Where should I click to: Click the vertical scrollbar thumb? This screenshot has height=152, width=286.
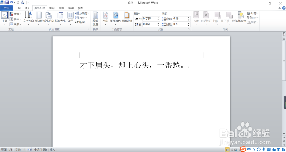pyautogui.click(x=284, y=61)
